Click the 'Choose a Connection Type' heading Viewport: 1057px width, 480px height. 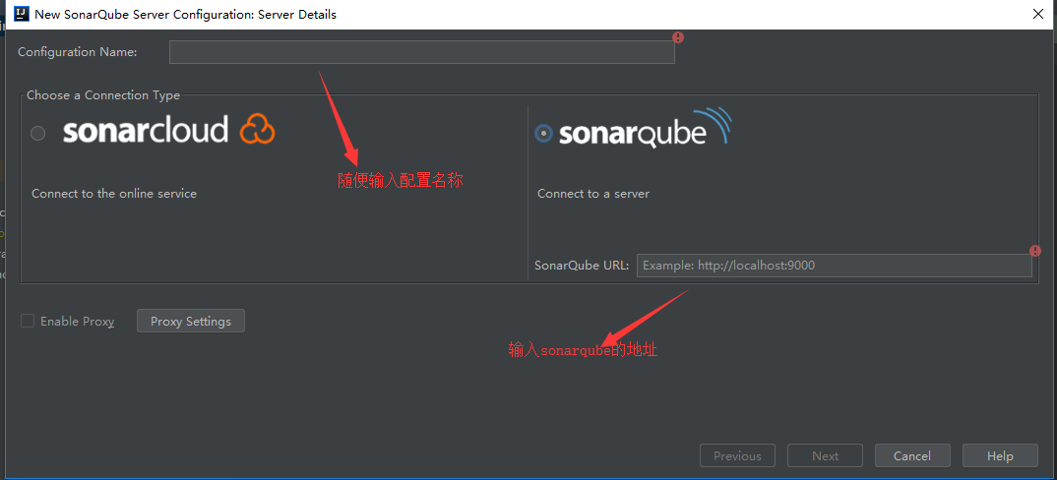tap(103, 95)
